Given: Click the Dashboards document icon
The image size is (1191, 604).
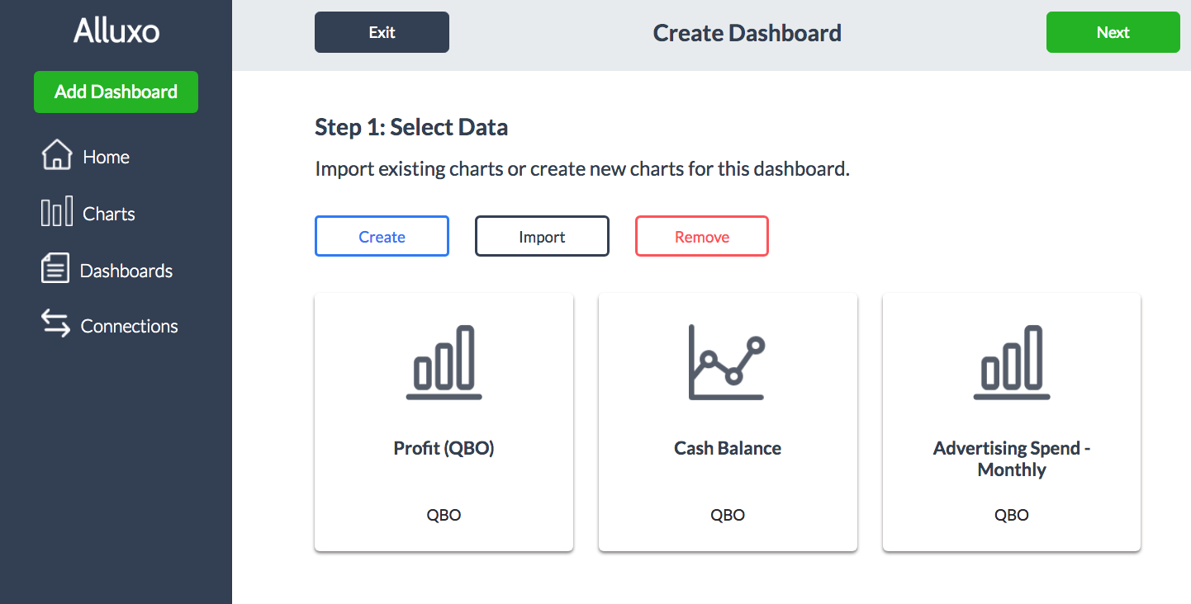Looking at the screenshot, I should 55,269.
